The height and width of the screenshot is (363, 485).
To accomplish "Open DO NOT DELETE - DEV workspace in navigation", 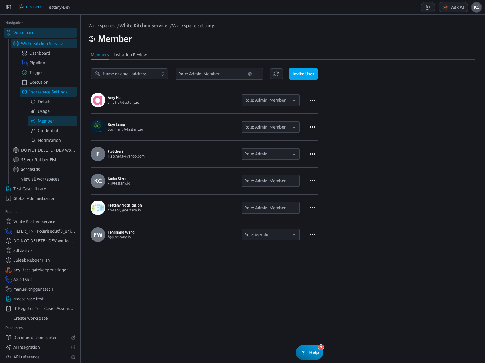I will (x=44, y=150).
